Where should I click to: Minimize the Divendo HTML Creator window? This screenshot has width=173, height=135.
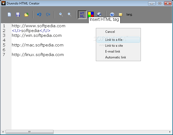pos(152,3)
